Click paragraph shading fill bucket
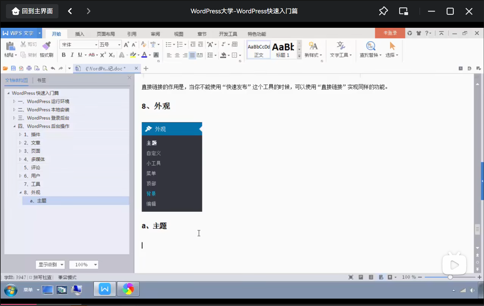Screen dimensions: 484x306 click(x=223, y=55)
